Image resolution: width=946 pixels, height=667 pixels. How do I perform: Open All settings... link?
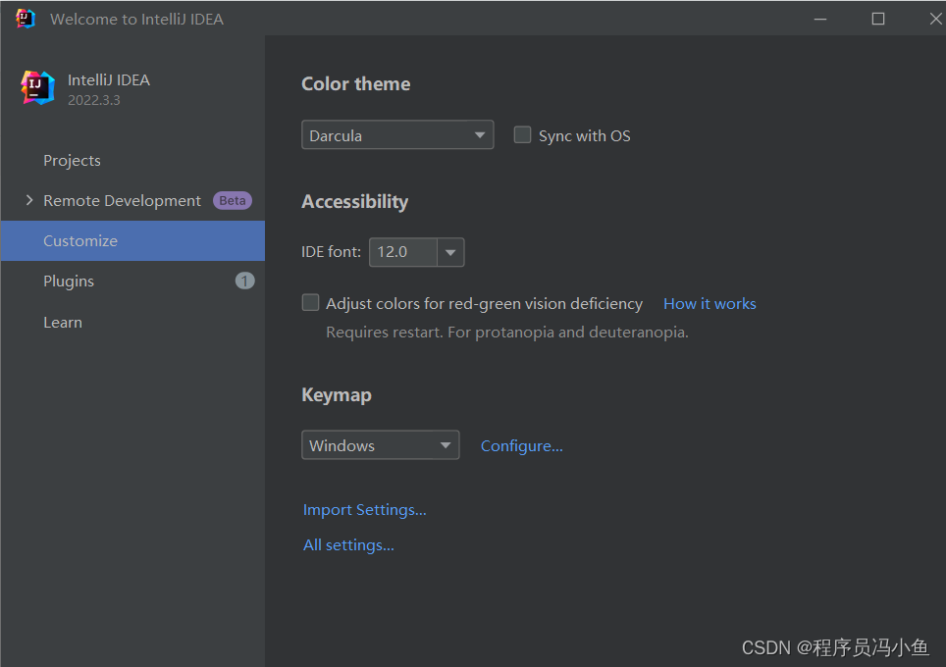pos(348,545)
